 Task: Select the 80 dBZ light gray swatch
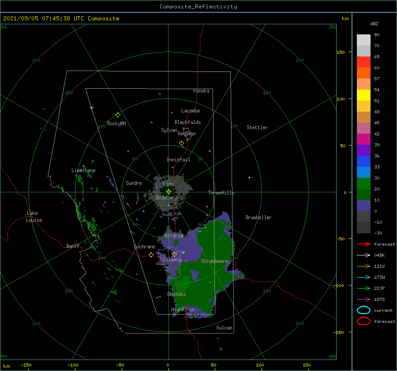pyautogui.click(x=363, y=40)
